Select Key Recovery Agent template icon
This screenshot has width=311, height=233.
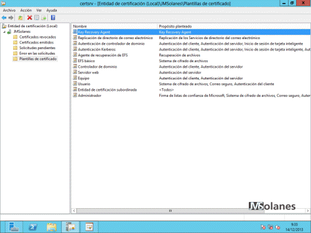[75, 32]
